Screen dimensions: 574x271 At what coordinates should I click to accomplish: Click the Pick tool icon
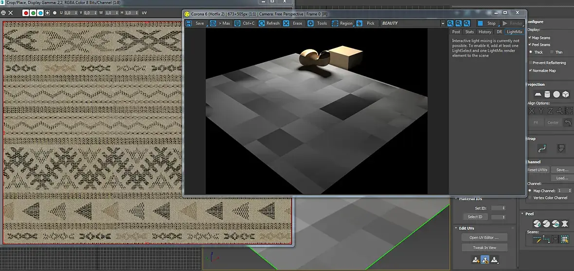click(359, 23)
